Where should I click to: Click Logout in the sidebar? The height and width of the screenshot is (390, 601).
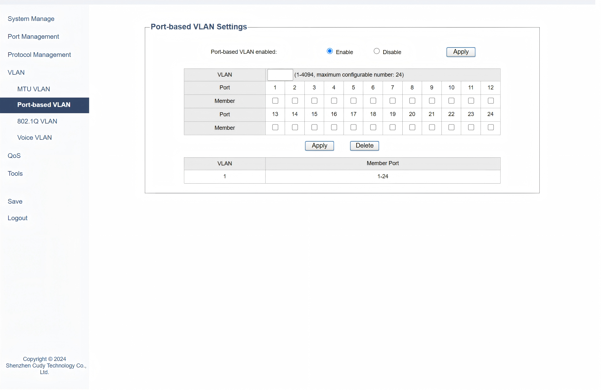point(18,218)
